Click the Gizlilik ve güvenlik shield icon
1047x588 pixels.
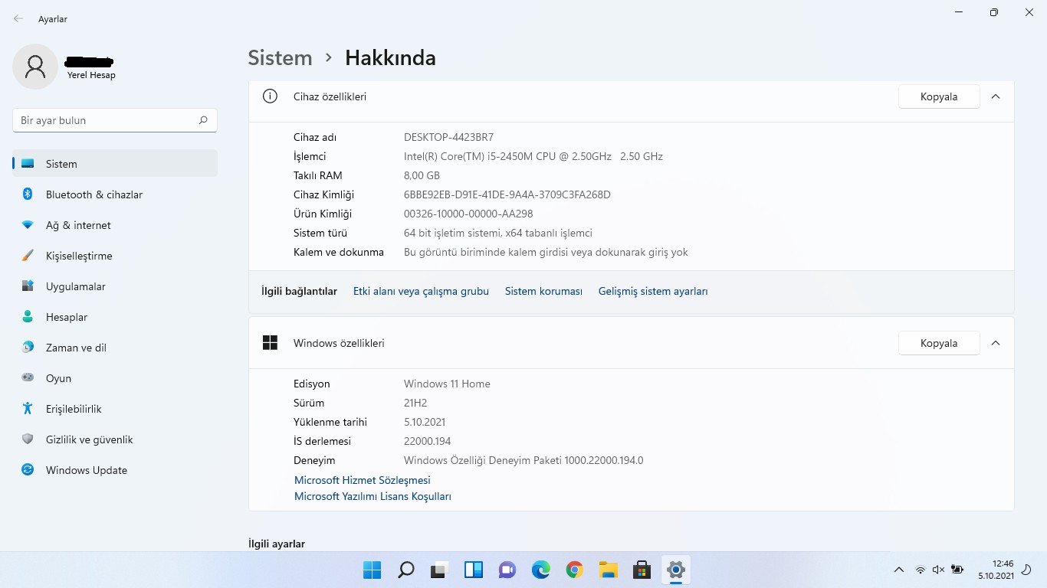coord(28,439)
